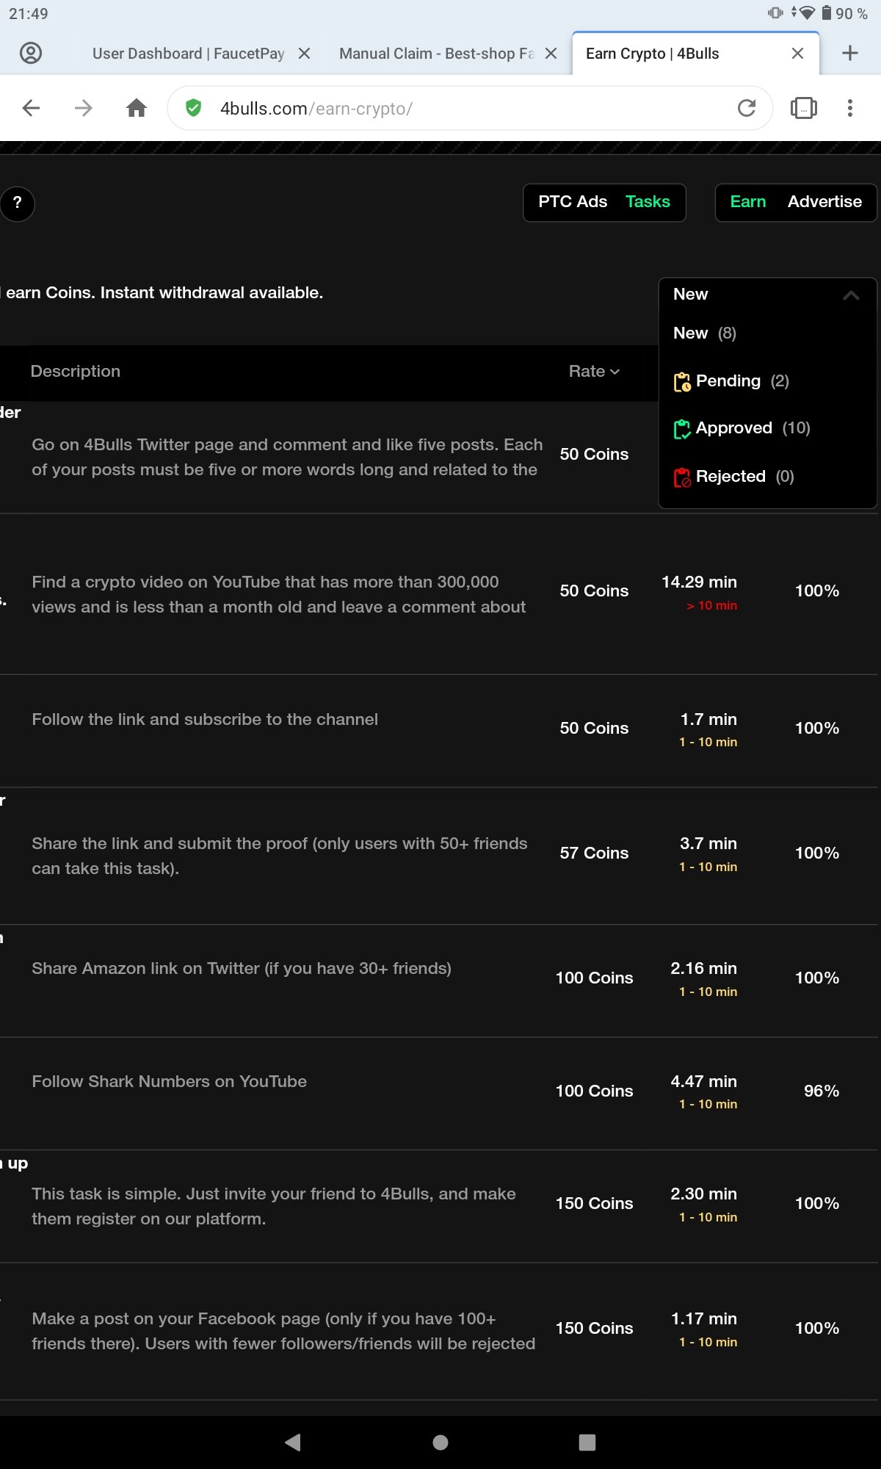
Task: Open Follow Shark Numbers on YouTube task
Action: (x=169, y=1082)
